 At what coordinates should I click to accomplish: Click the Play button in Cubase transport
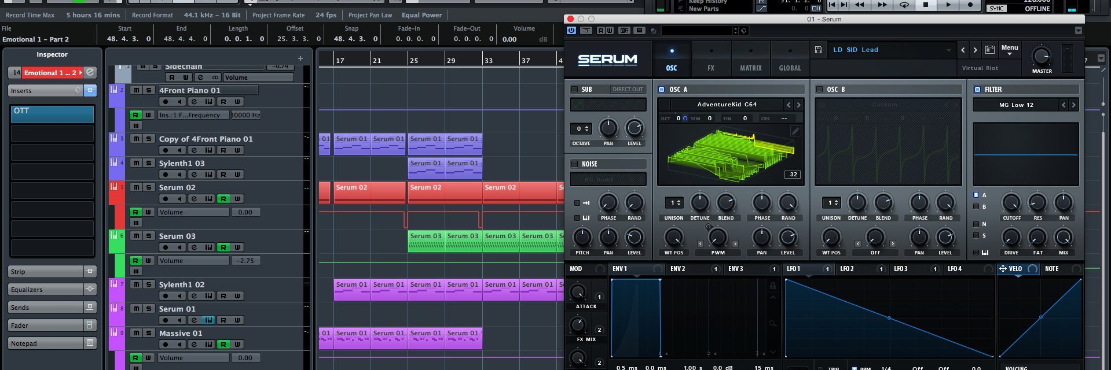[x=948, y=5]
